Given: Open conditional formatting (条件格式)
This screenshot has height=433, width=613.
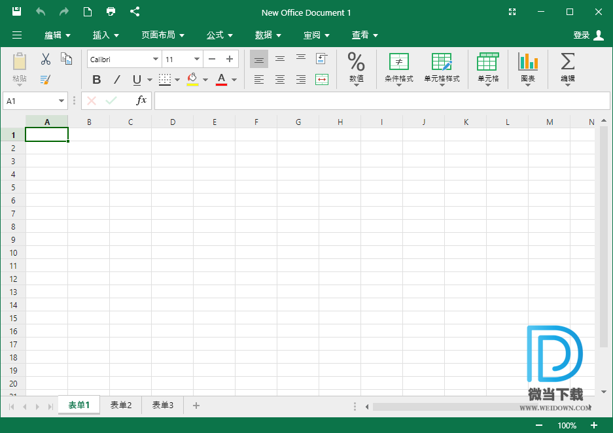Looking at the screenshot, I should [399, 69].
